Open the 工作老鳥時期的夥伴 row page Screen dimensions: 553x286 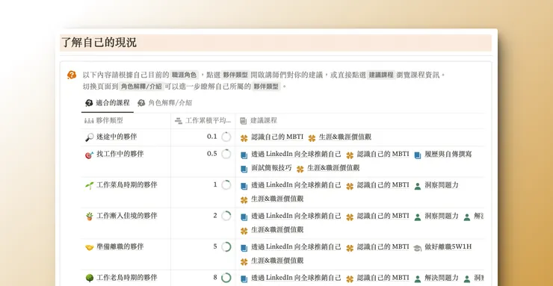[127, 278]
